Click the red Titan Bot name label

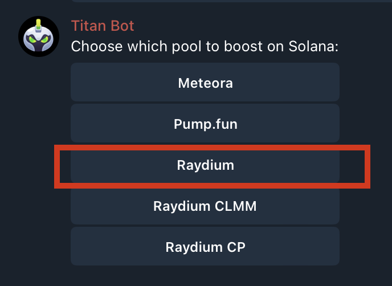pos(103,26)
